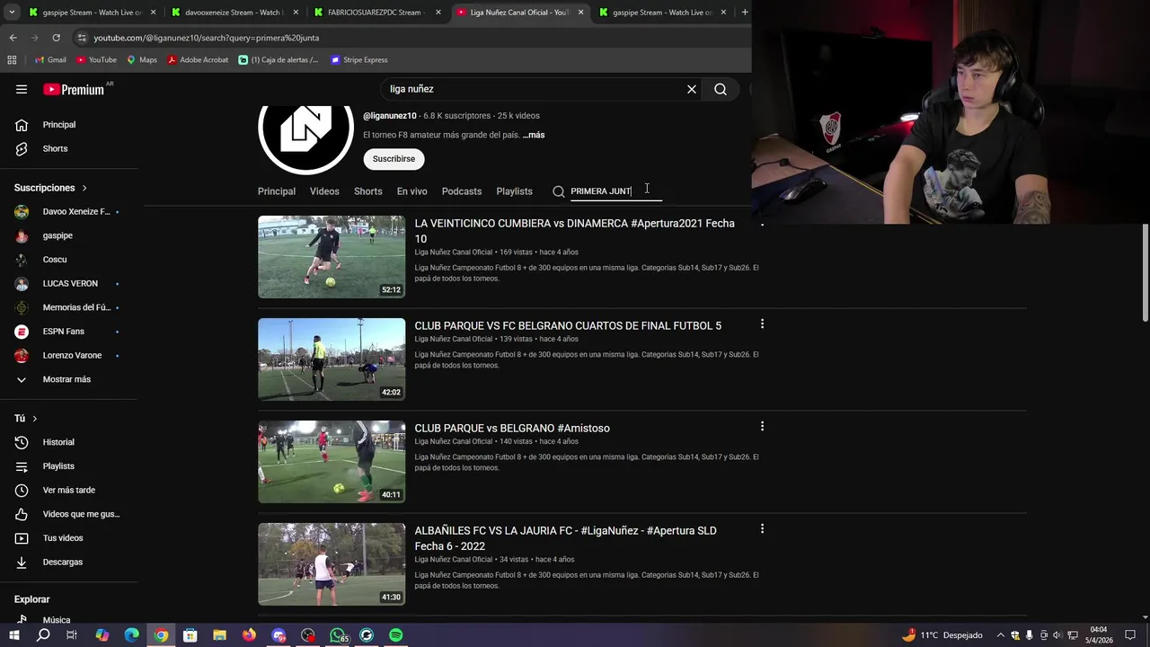Open the YouTube hamburger guide menu
The width and height of the screenshot is (1150, 647).
pyautogui.click(x=22, y=89)
